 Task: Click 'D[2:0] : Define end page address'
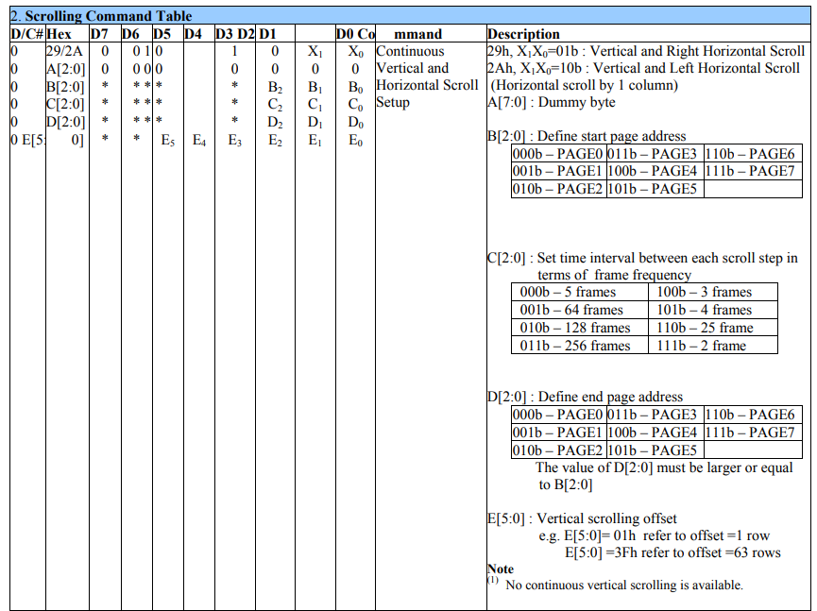pyautogui.click(x=586, y=397)
